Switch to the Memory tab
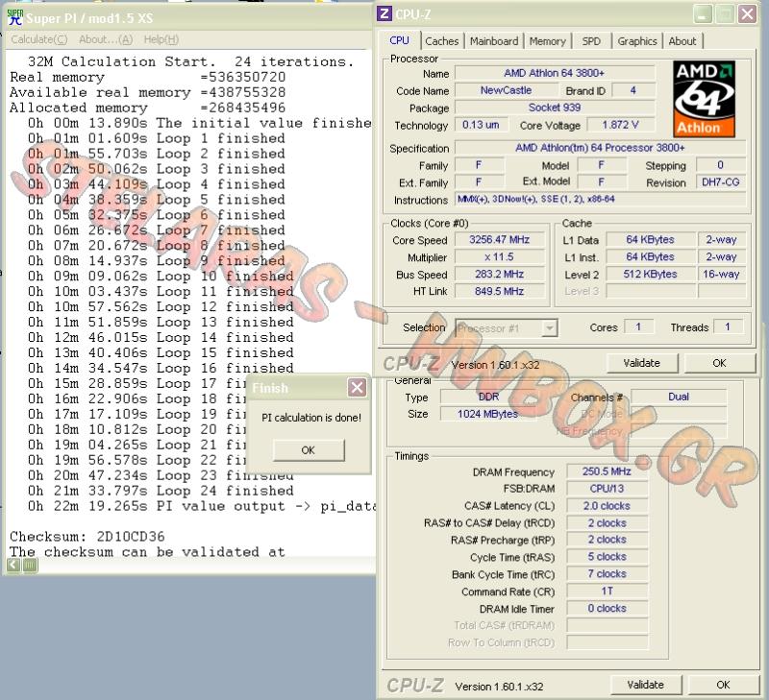This screenshot has width=769, height=700. [x=547, y=41]
